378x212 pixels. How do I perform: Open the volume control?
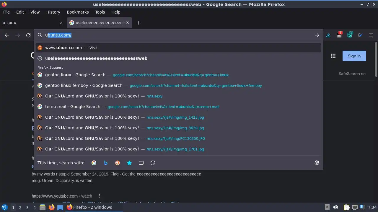(335, 207)
